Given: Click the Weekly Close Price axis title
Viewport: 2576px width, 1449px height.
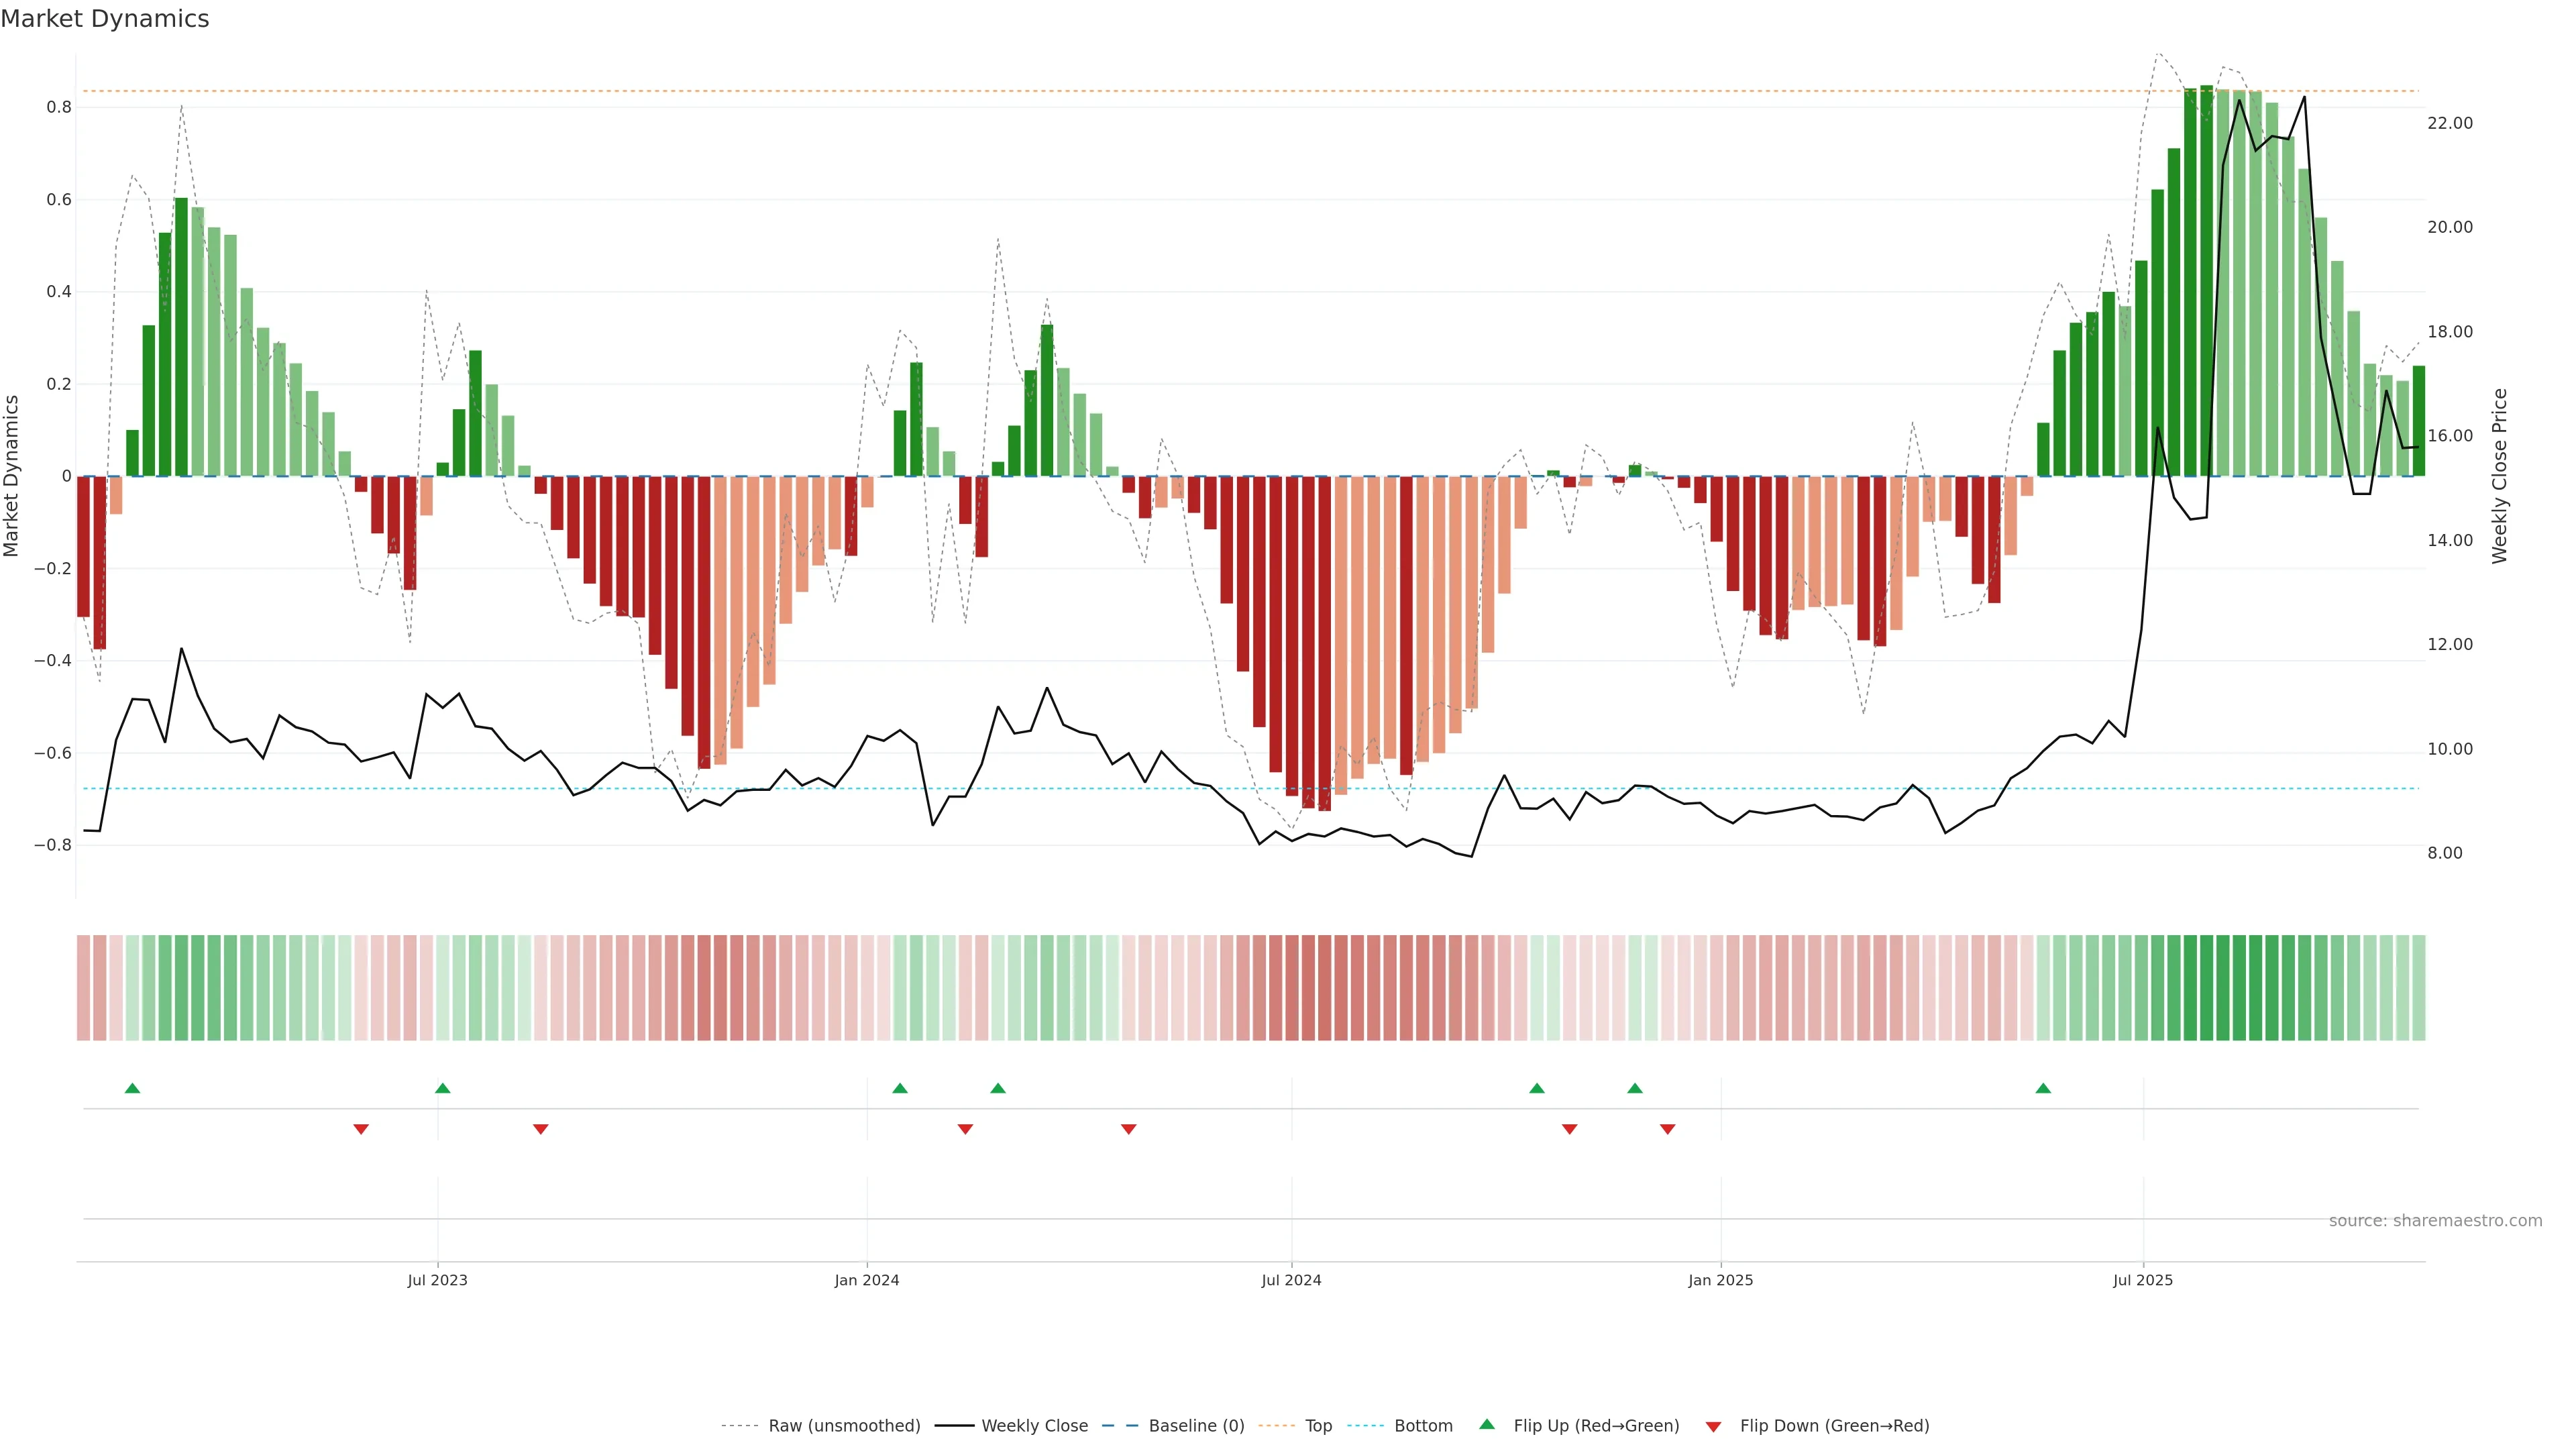Looking at the screenshot, I should [2500, 476].
